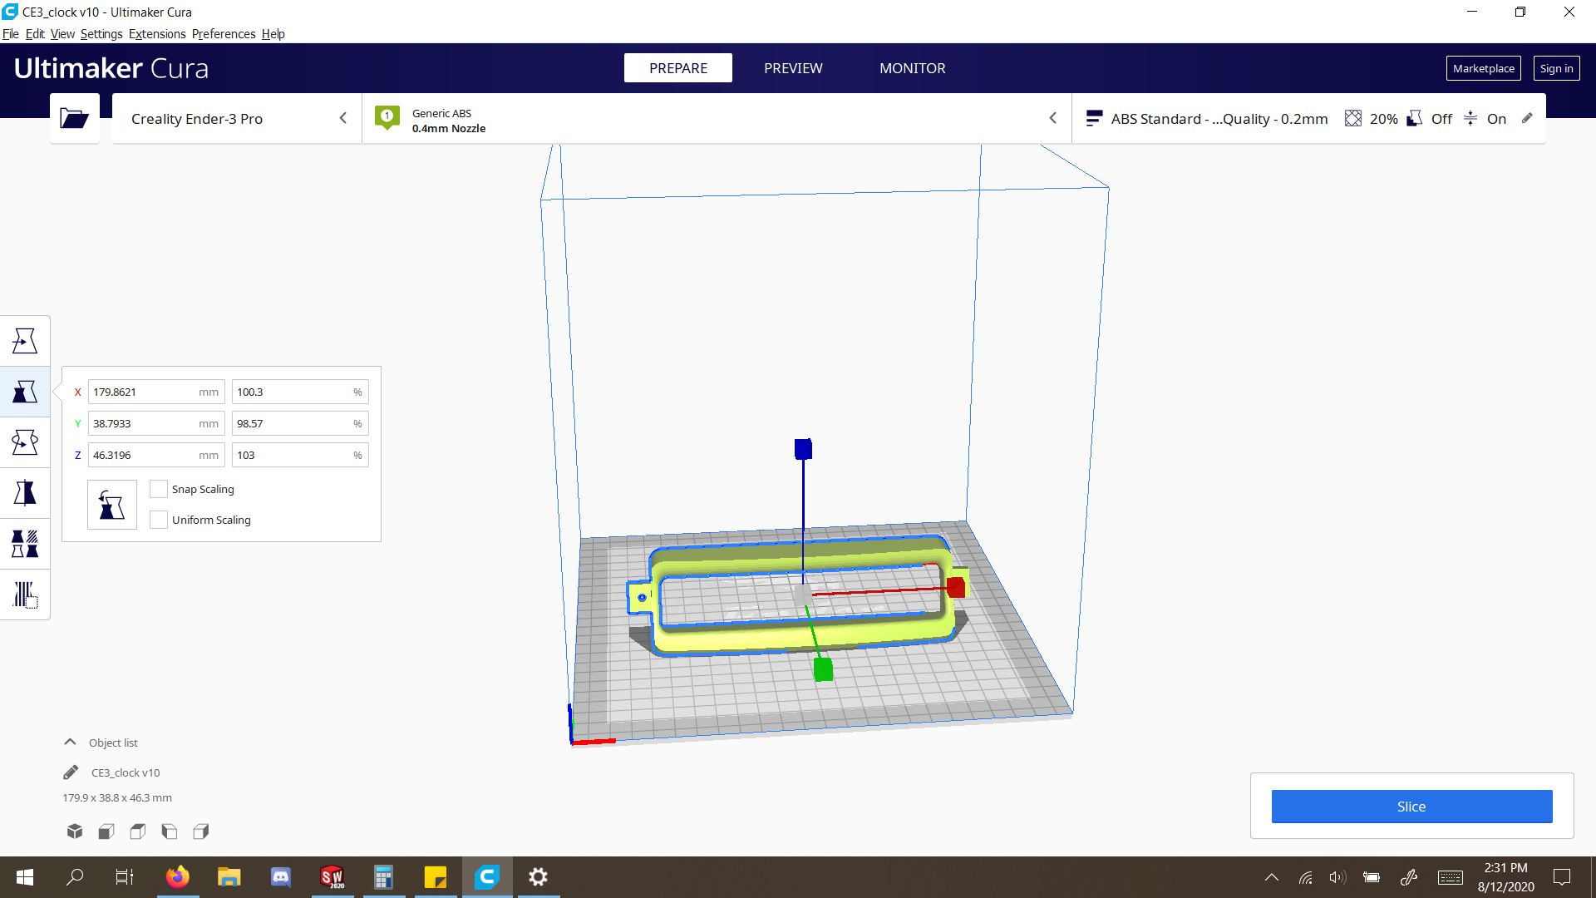Enable Uniform Scaling checkbox

(x=159, y=520)
